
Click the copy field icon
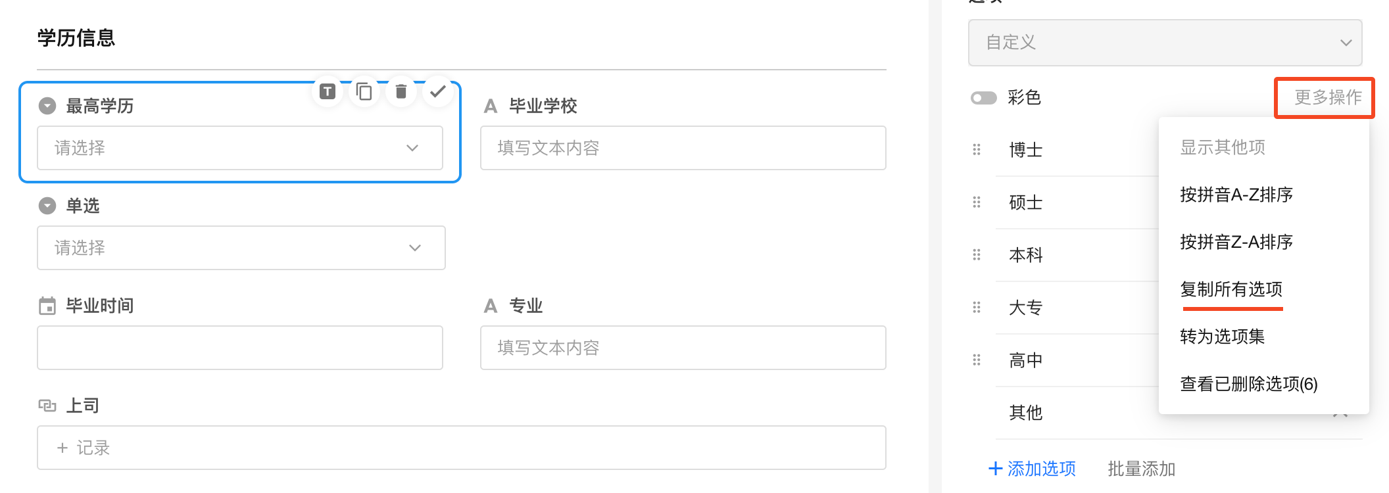(364, 91)
